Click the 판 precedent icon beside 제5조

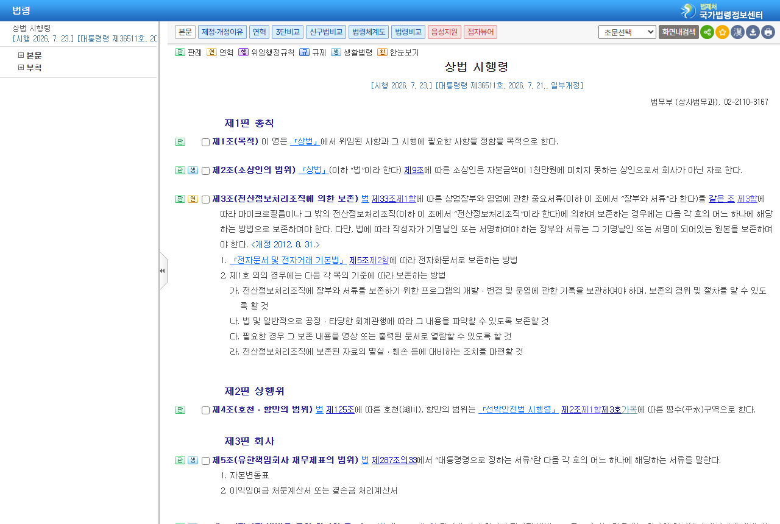tap(180, 461)
